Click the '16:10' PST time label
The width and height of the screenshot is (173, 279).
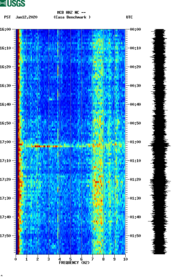[x=5, y=48]
